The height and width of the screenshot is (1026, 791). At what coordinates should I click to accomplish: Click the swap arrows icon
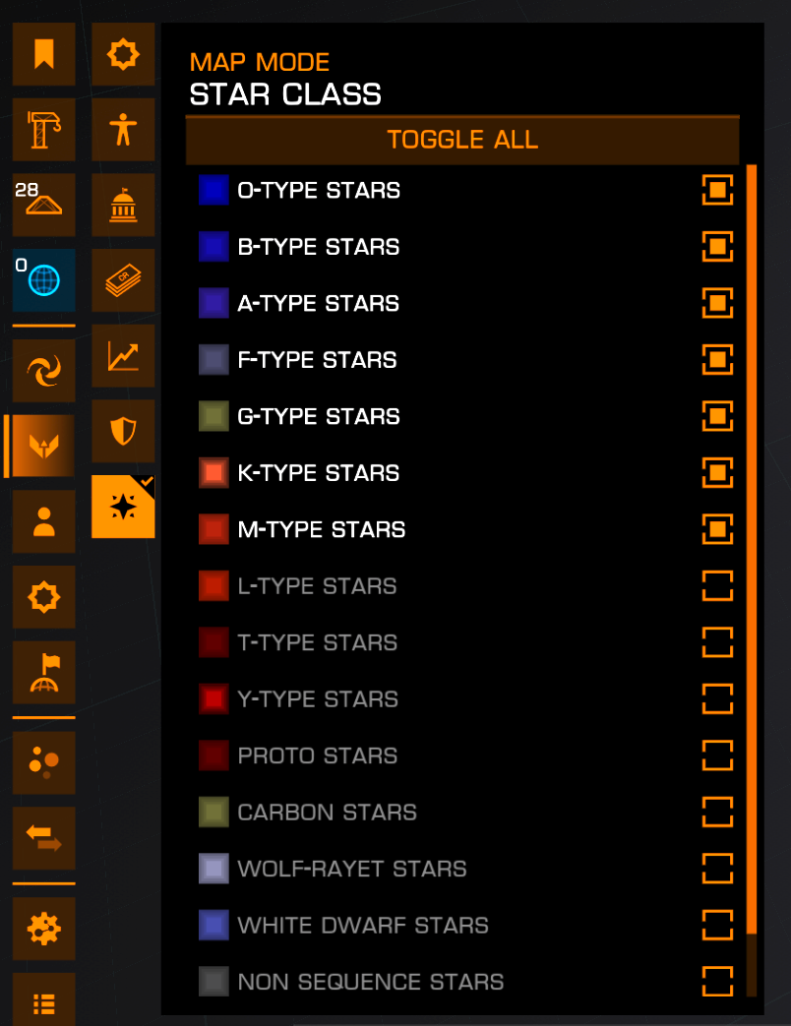click(44, 838)
